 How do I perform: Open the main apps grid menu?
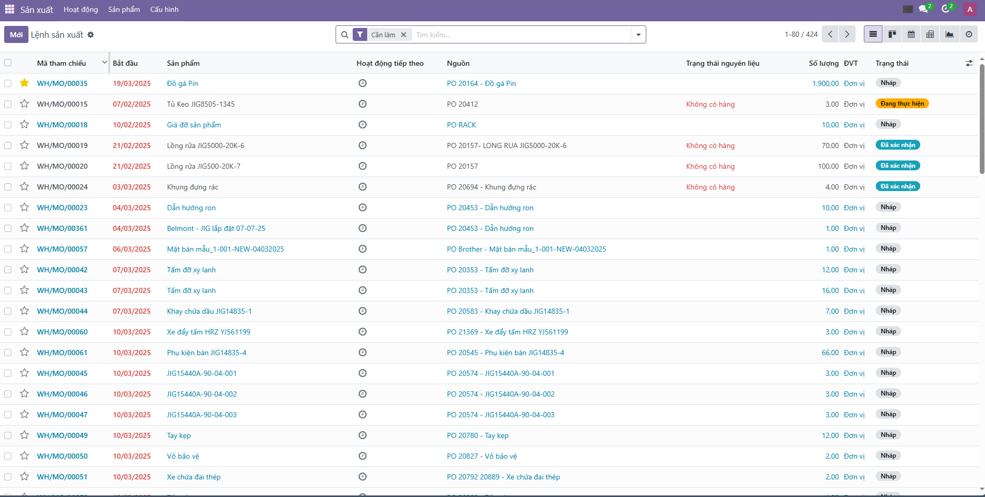(9, 9)
